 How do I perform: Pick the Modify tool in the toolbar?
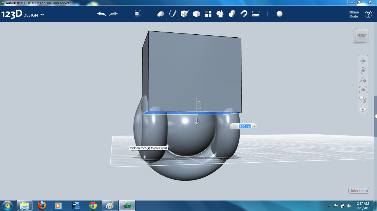click(x=196, y=14)
